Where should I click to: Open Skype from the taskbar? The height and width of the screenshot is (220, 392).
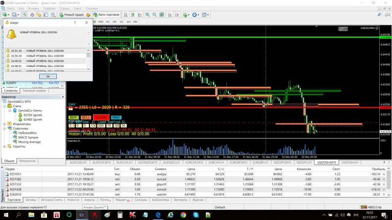(x=196, y=215)
